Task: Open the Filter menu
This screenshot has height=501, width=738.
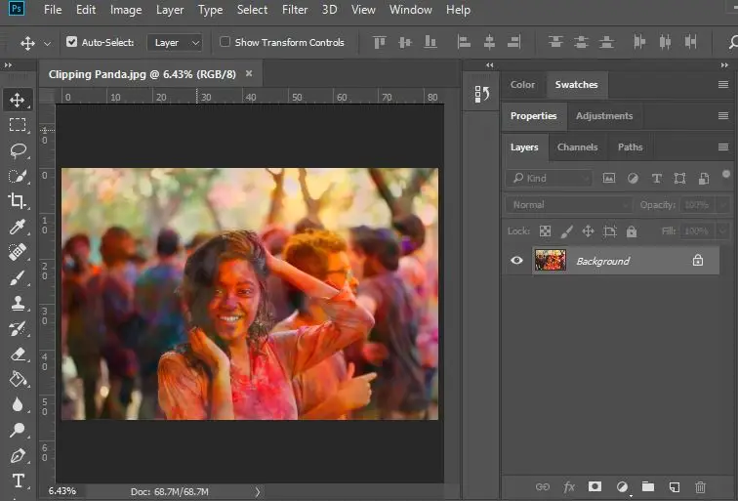Action: point(295,10)
